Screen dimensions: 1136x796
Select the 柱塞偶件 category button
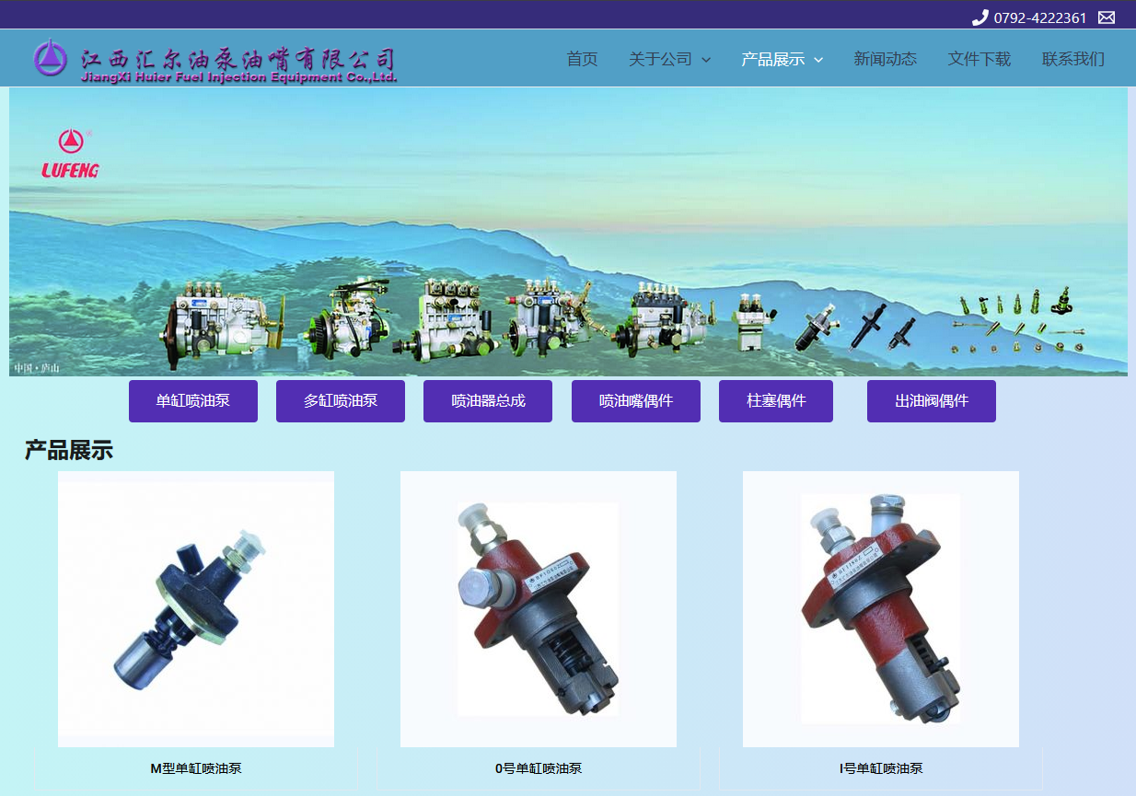[775, 400]
